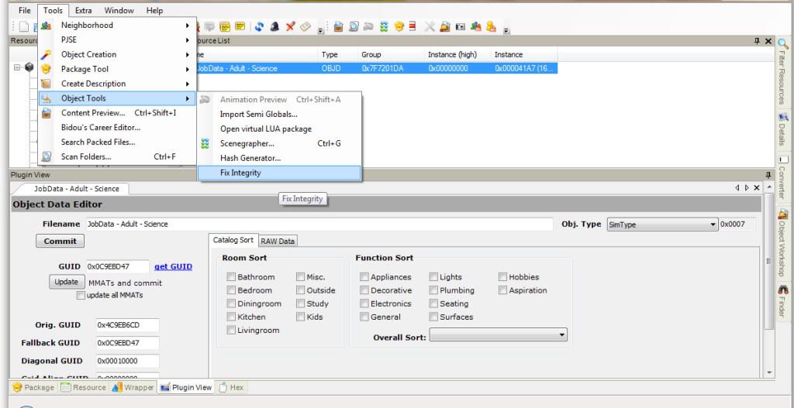Click the package cube icon in resource tree

29,67
